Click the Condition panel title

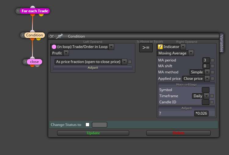(76, 36)
